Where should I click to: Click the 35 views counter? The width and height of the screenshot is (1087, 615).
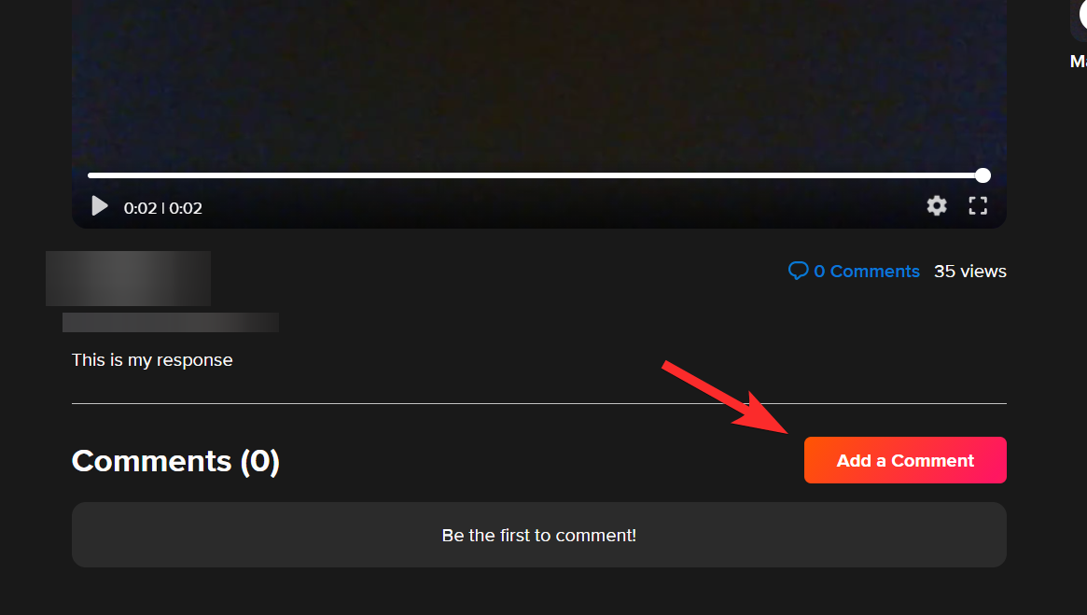click(969, 271)
